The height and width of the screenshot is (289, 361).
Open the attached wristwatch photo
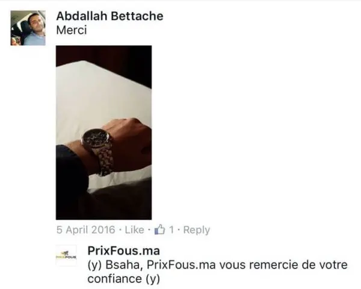[104, 132]
